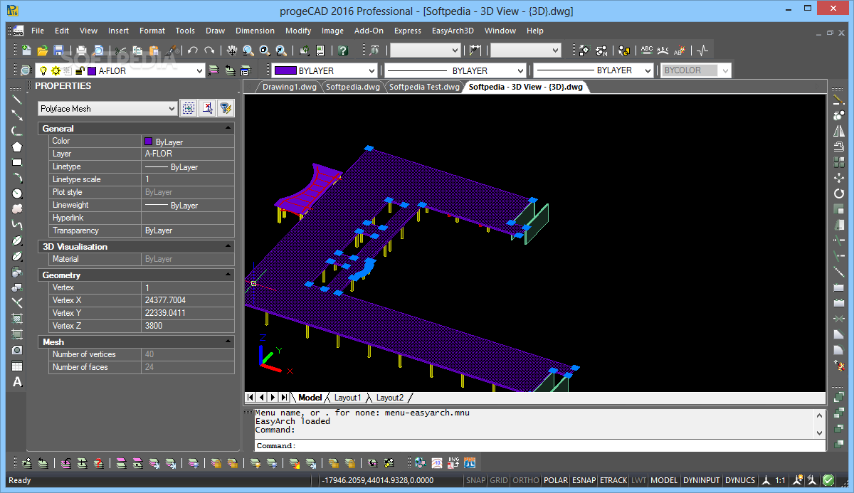854x493 pixels.
Task: Select the Hatch tool in Draw toolbar
Action: [x=17, y=319]
